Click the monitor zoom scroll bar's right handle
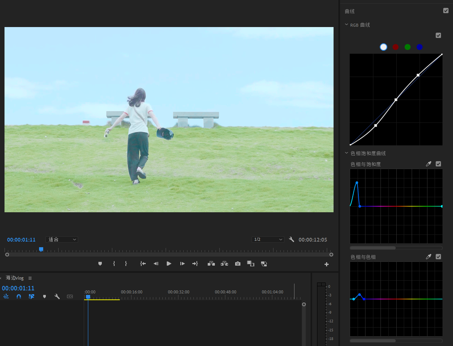 click(x=331, y=255)
